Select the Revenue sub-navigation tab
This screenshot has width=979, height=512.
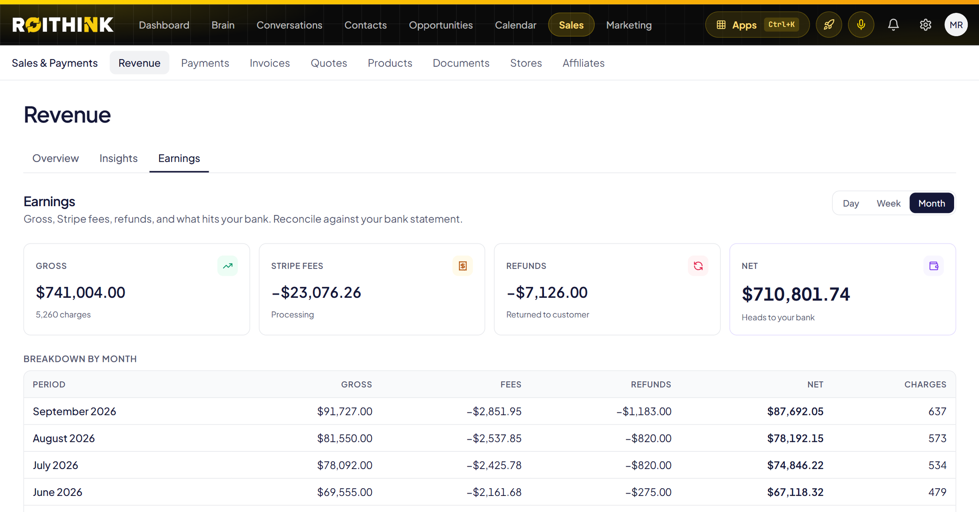tap(139, 63)
